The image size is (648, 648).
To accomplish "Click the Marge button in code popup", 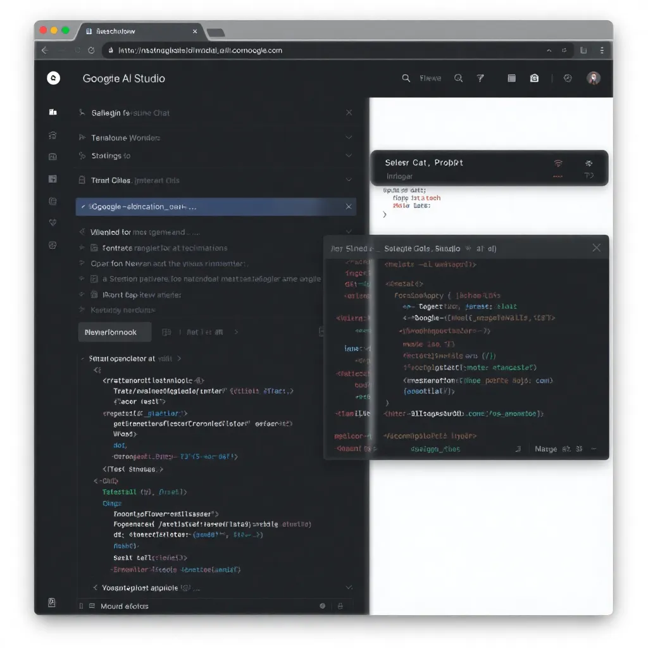I will (545, 449).
